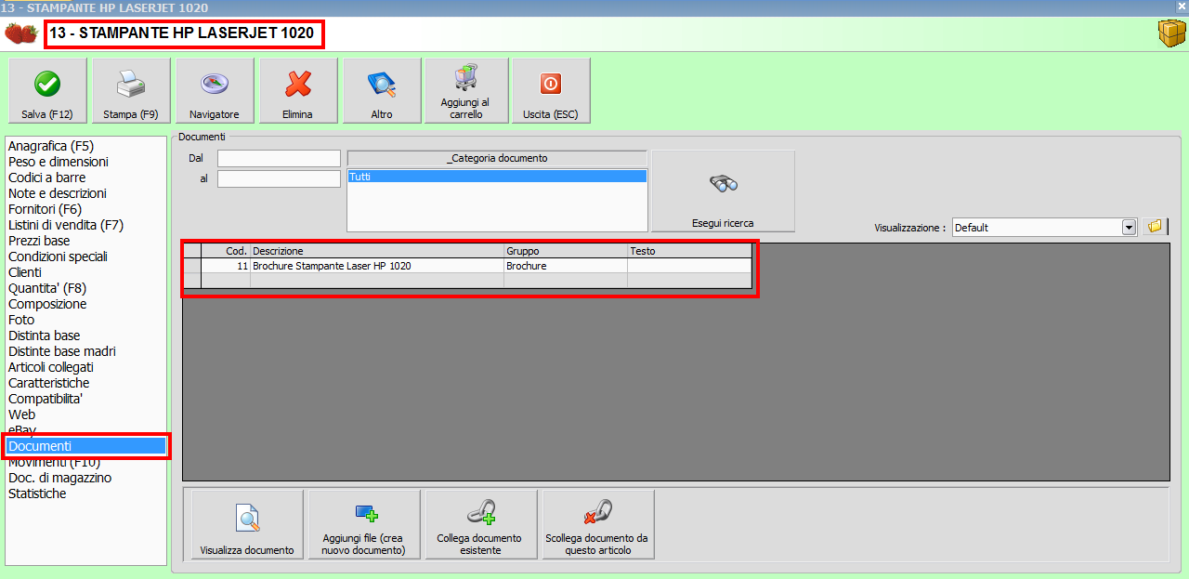Click Esegui ricerca binoculars button
Viewport: 1189px width, 579px height.
(x=723, y=191)
